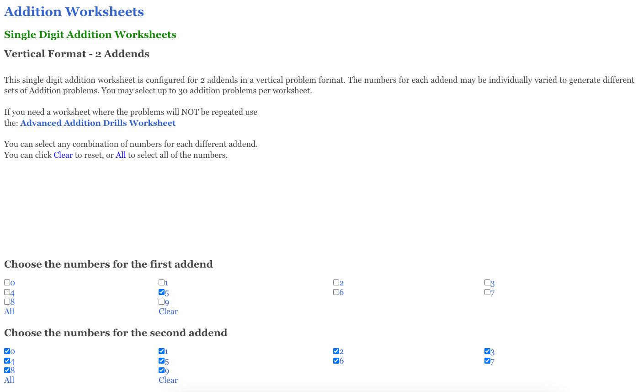Image resolution: width=638 pixels, height=392 pixels.
Task: Clear the first addend selections
Action: coord(168,311)
